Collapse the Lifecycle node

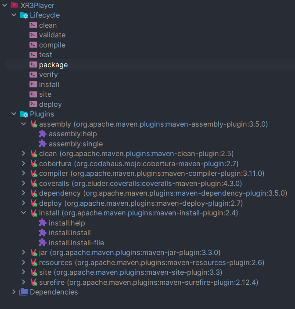pos(14,15)
